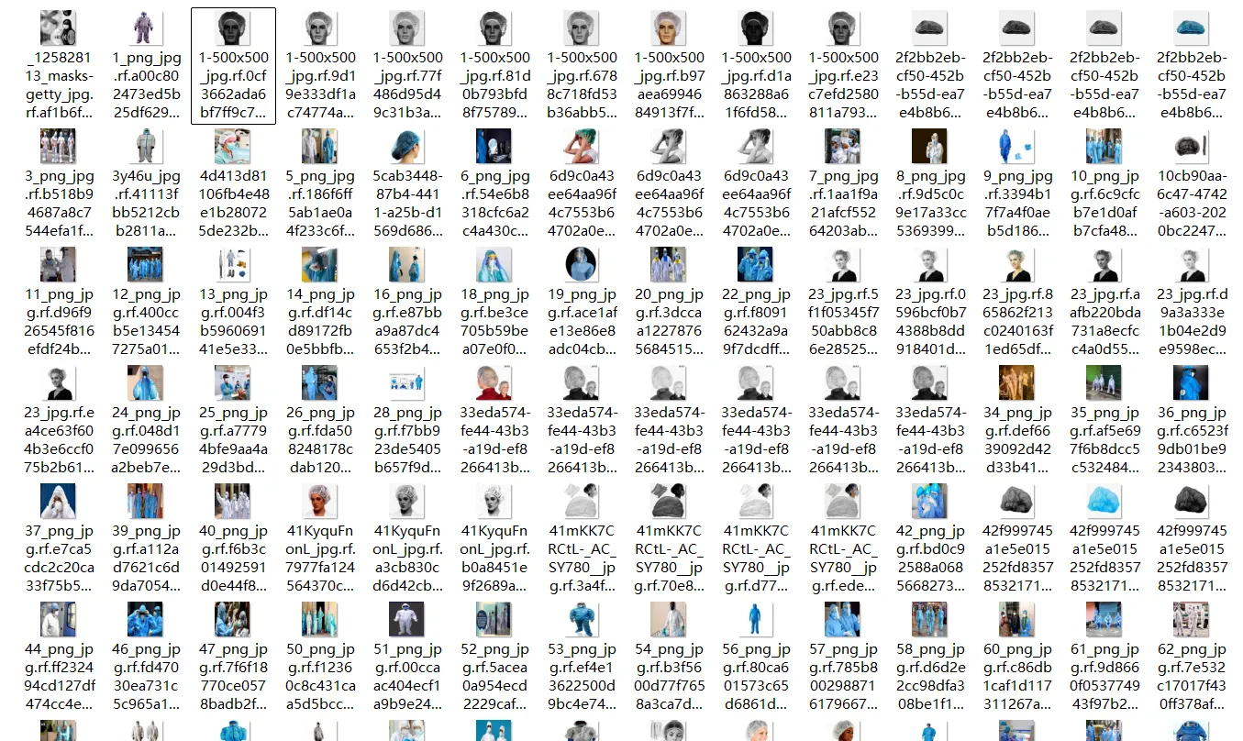Click file name "24_png_jpg.rf.048d1"

[x=146, y=440]
